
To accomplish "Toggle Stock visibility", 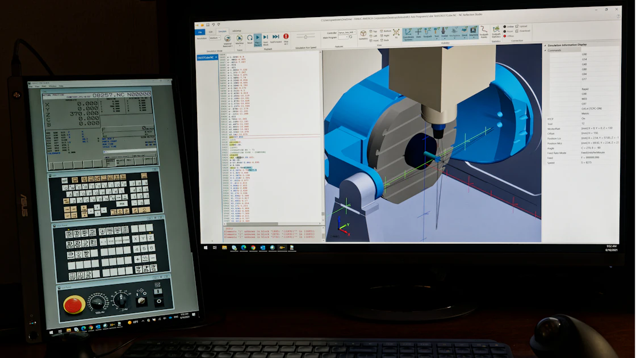I will coord(465,33).
